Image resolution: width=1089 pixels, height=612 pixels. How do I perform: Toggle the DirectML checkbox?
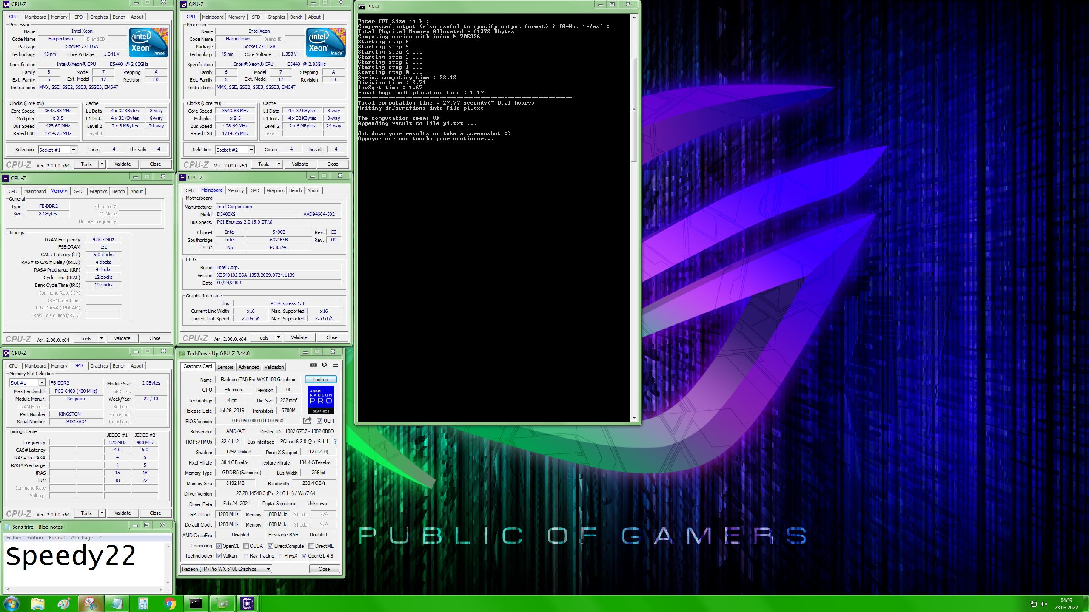[311, 546]
